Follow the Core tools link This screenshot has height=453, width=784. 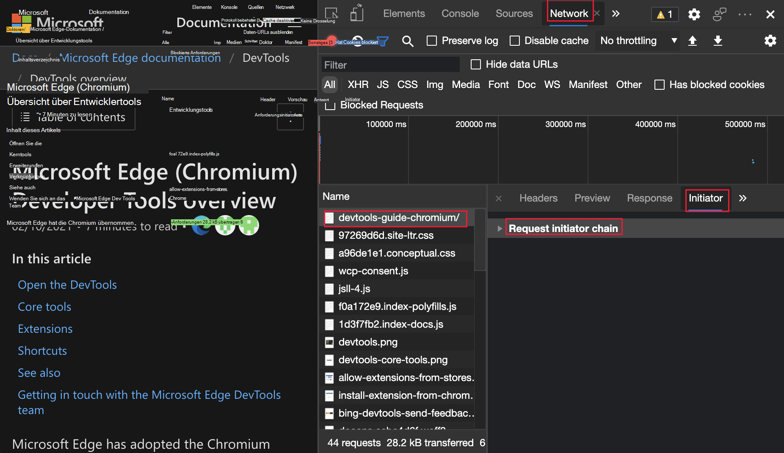pyautogui.click(x=44, y=307)
